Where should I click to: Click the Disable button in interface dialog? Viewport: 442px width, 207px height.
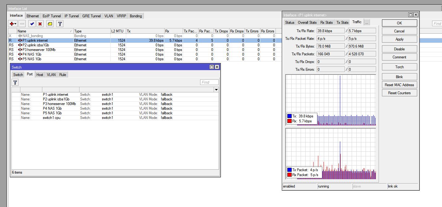point(399,49)
